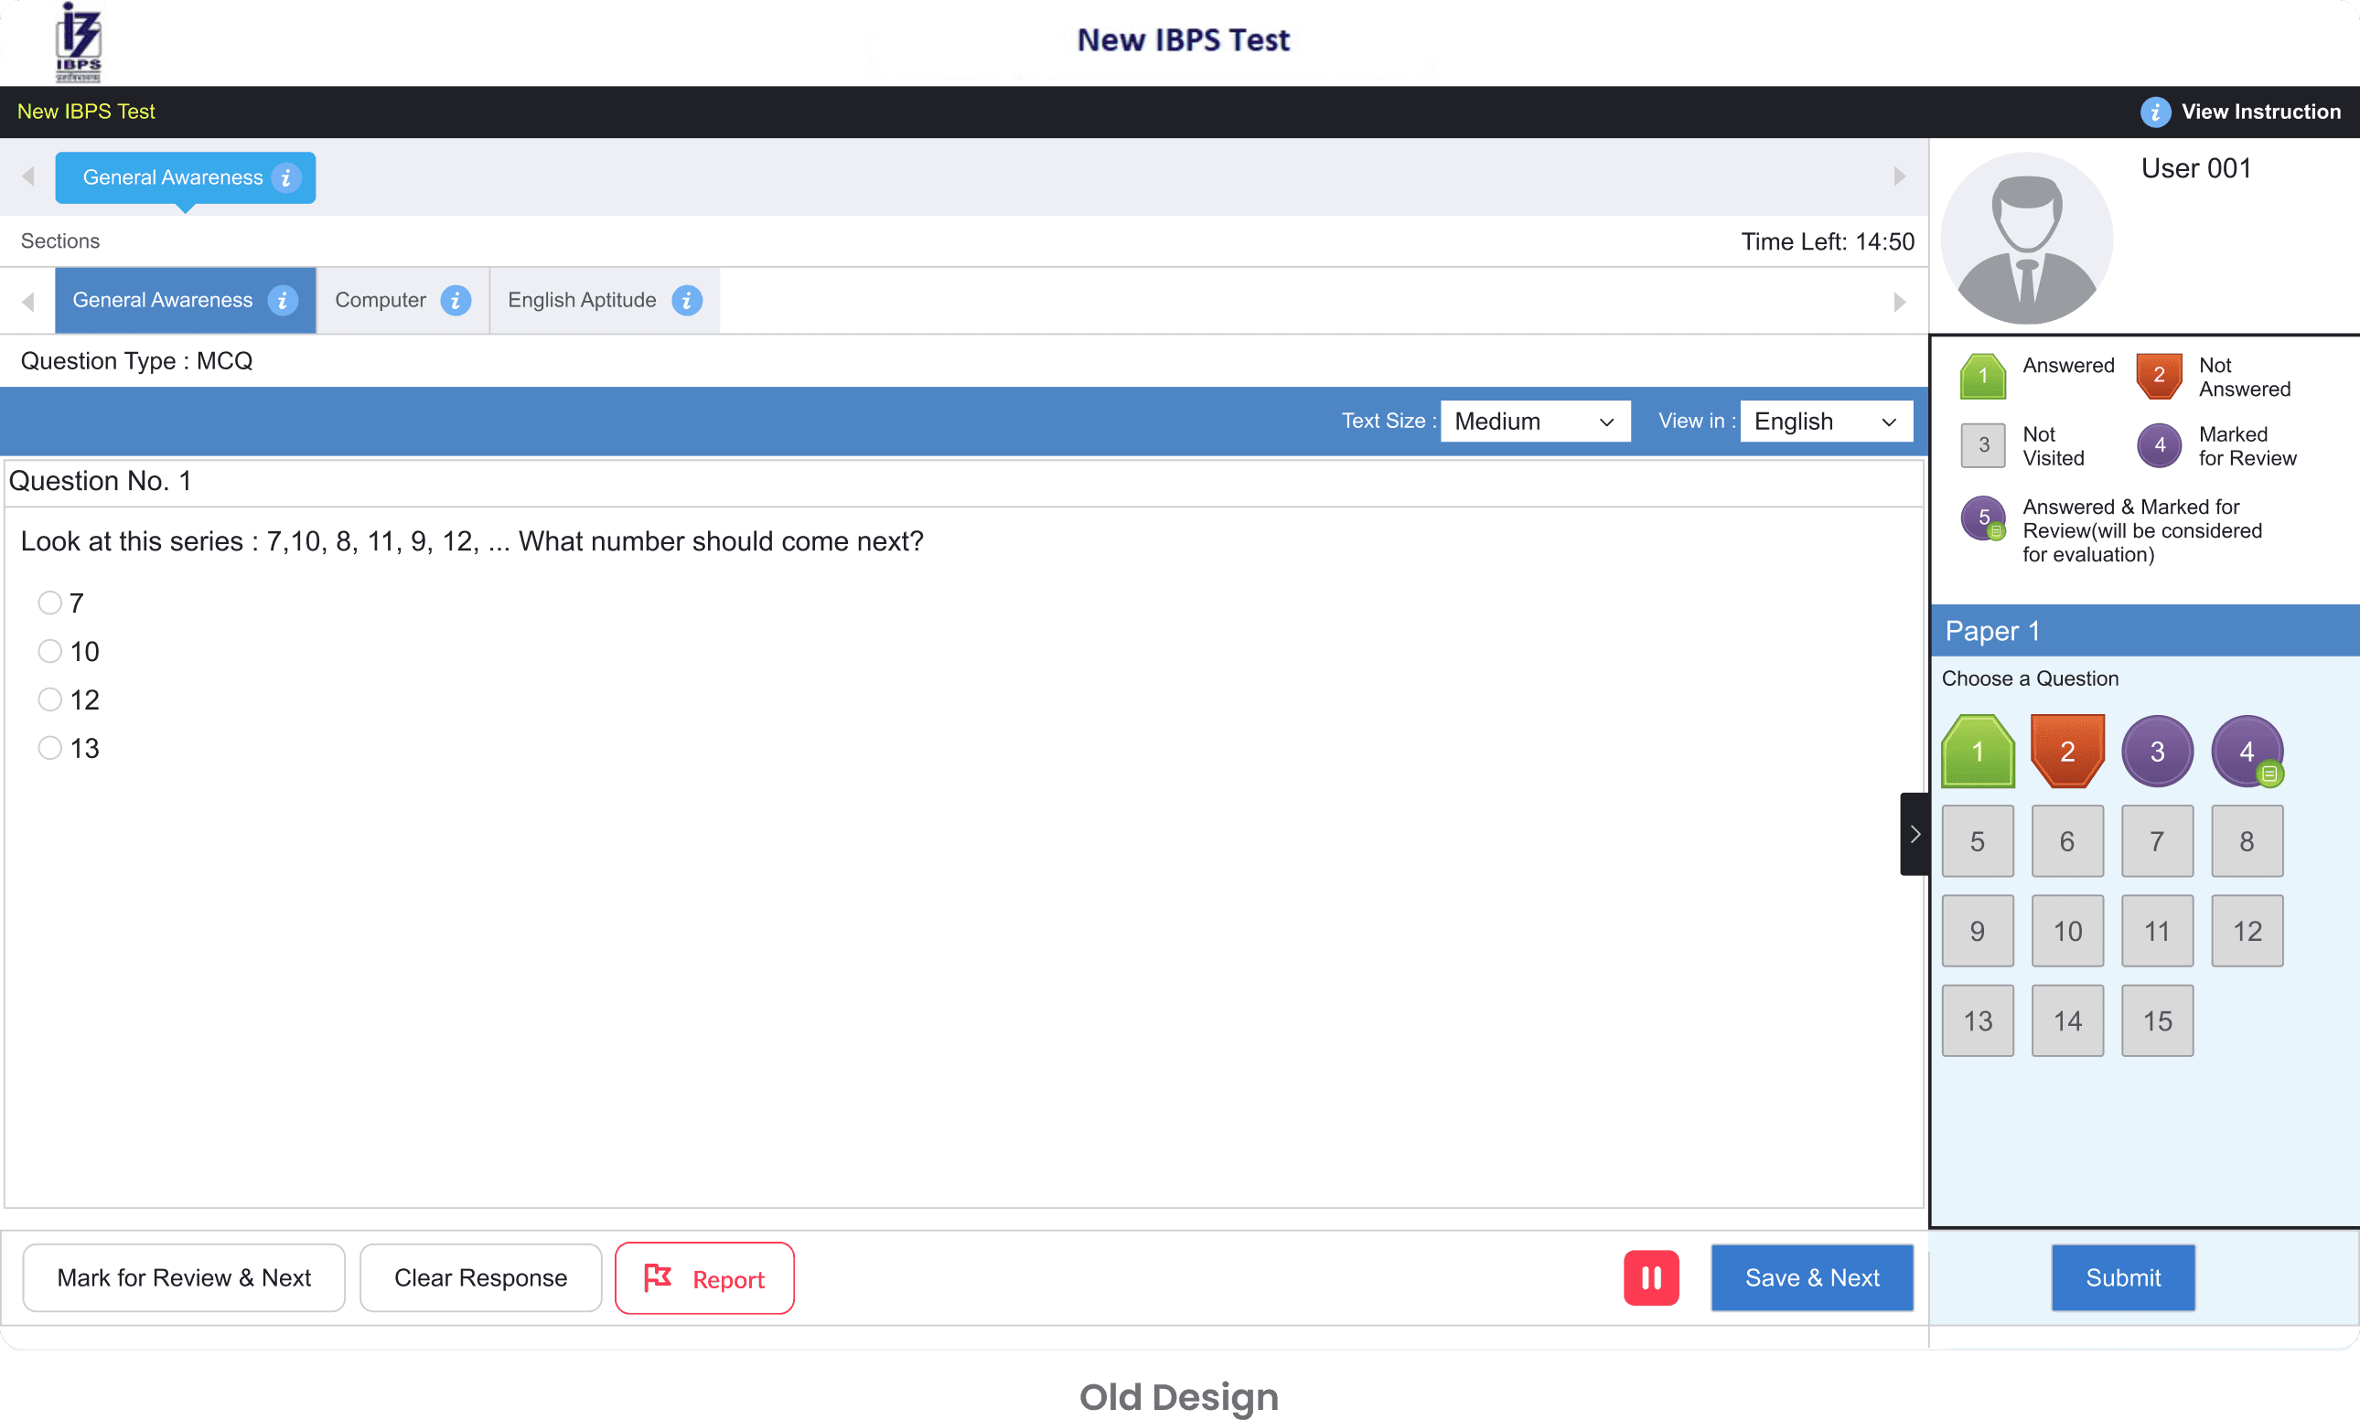
Task: Click info icon on Computer section tab
Action: pyautogui.click(x=456, y=301)
